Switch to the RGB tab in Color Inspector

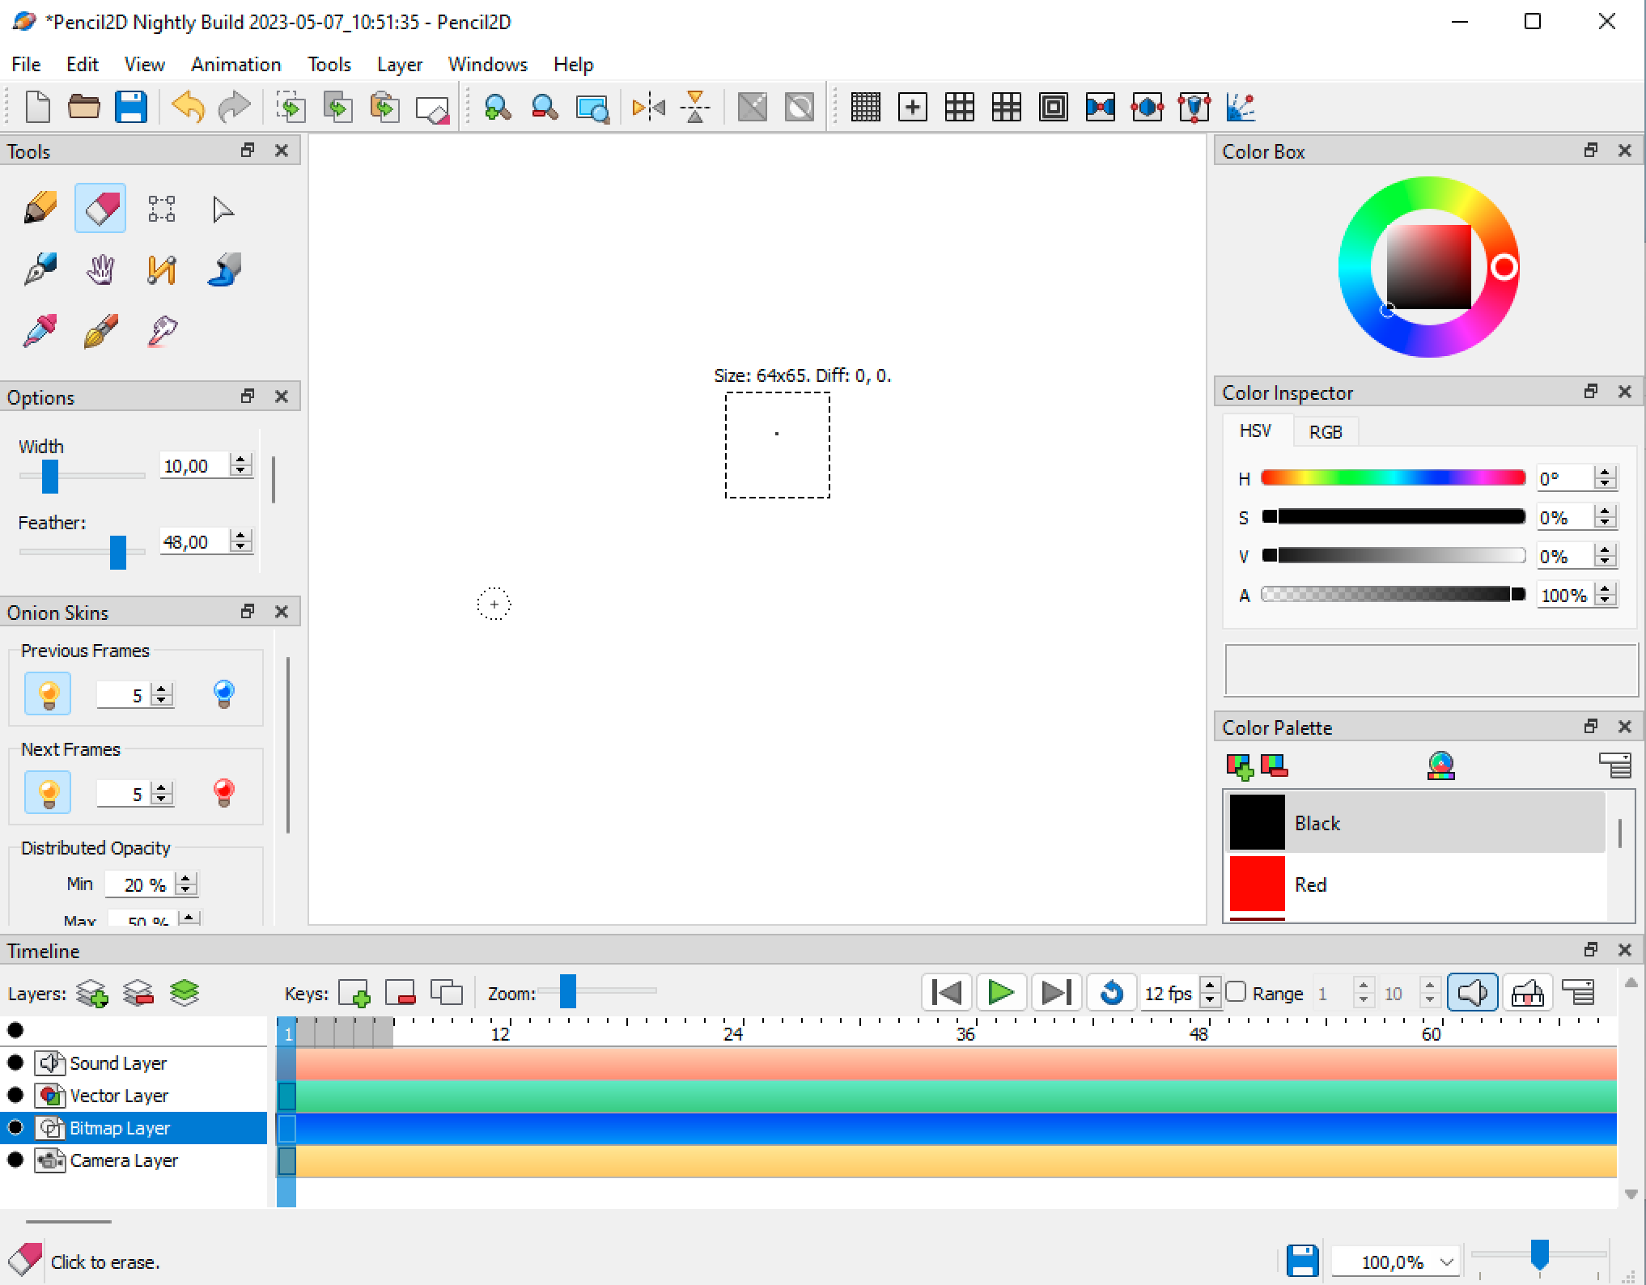(1325, 431)
